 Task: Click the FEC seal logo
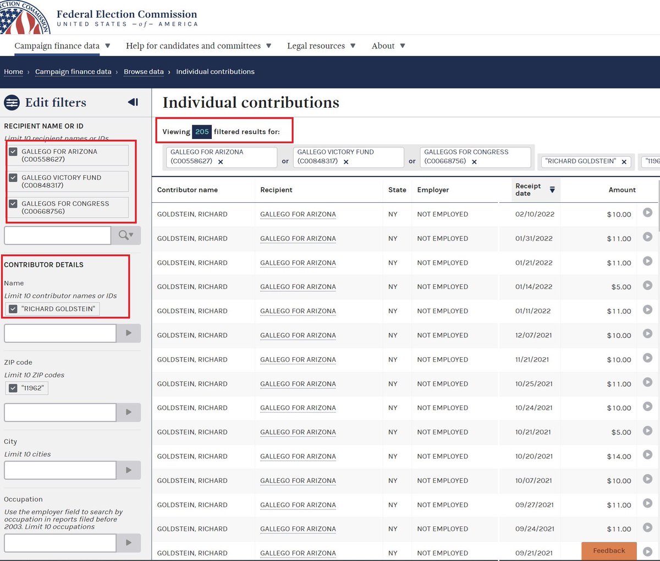(x=25, y=17)
